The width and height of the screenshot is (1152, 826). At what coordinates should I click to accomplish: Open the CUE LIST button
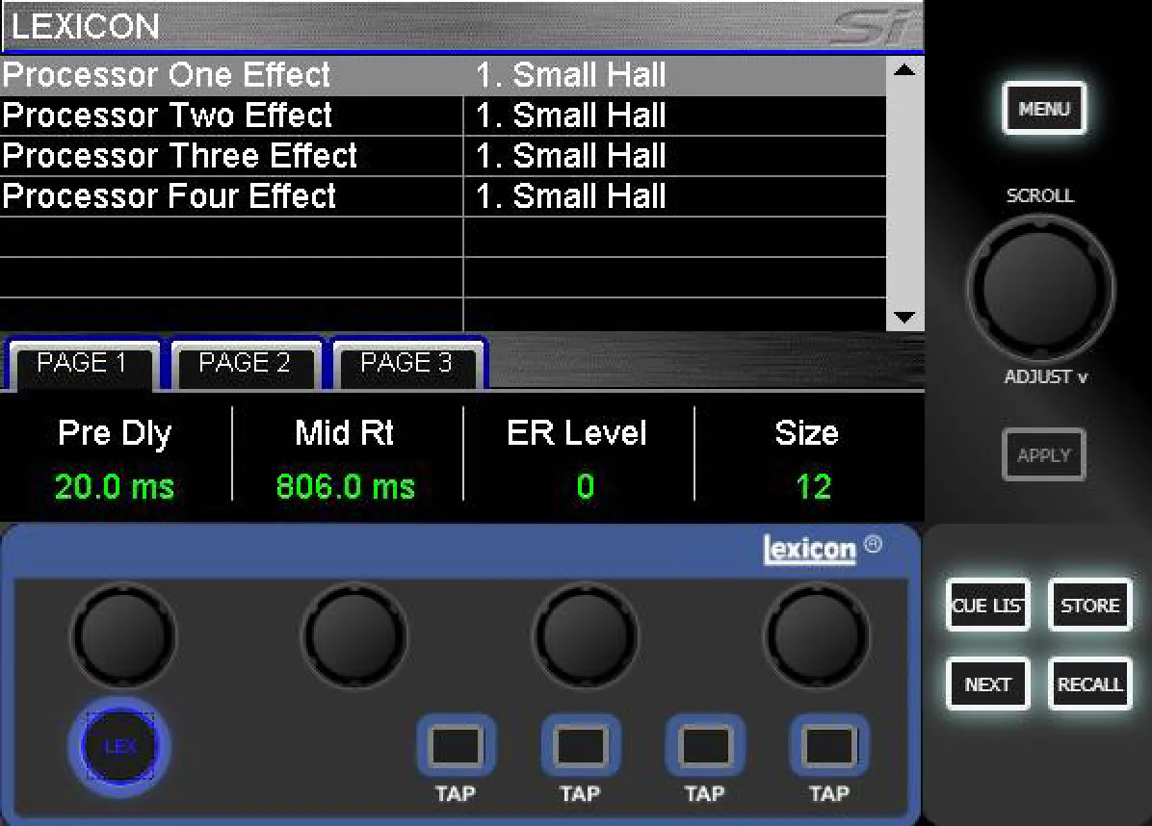pyautogui.click(x=987, y=605)
